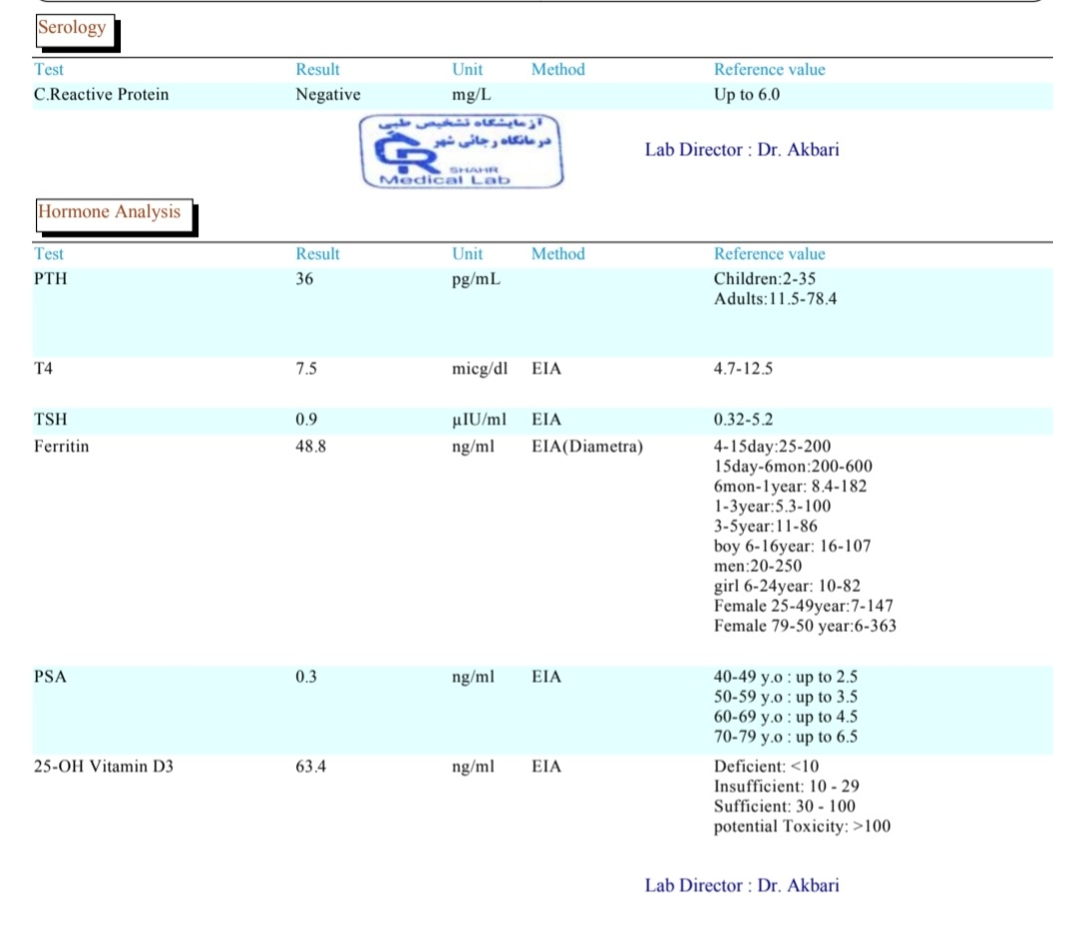Click the Lab Director line beside the stamp

pos(742,150)
